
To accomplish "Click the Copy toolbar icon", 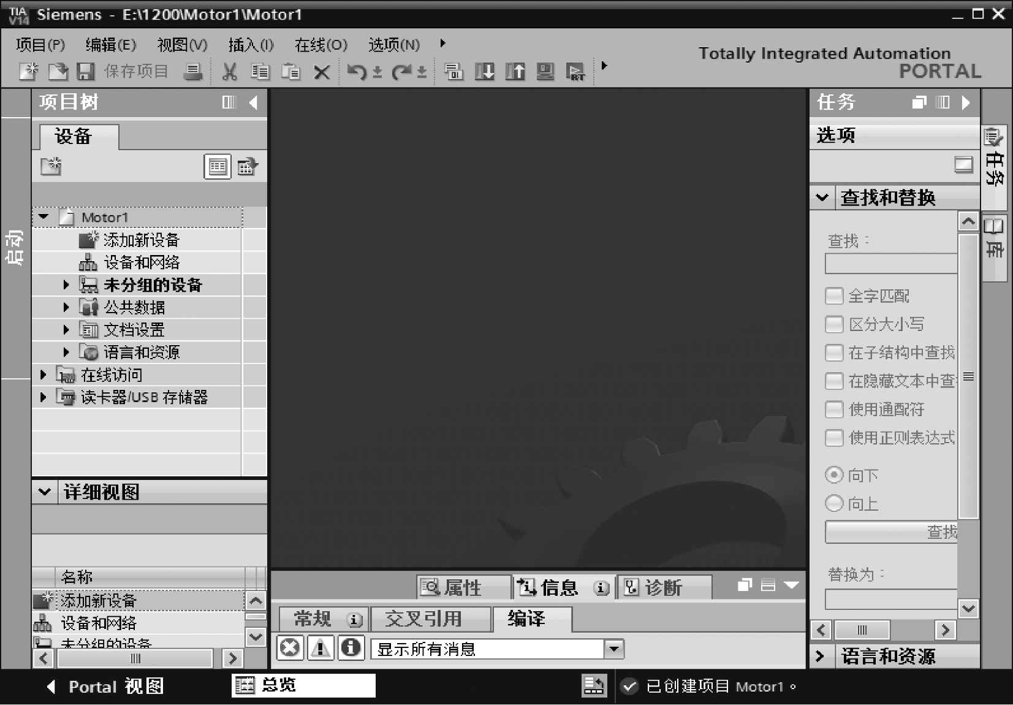I will (x=260, y=72).
